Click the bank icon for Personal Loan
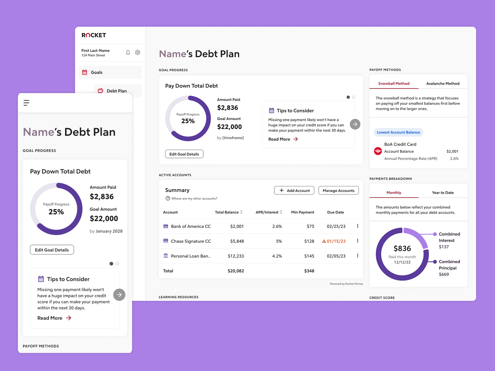 (166, 255)
